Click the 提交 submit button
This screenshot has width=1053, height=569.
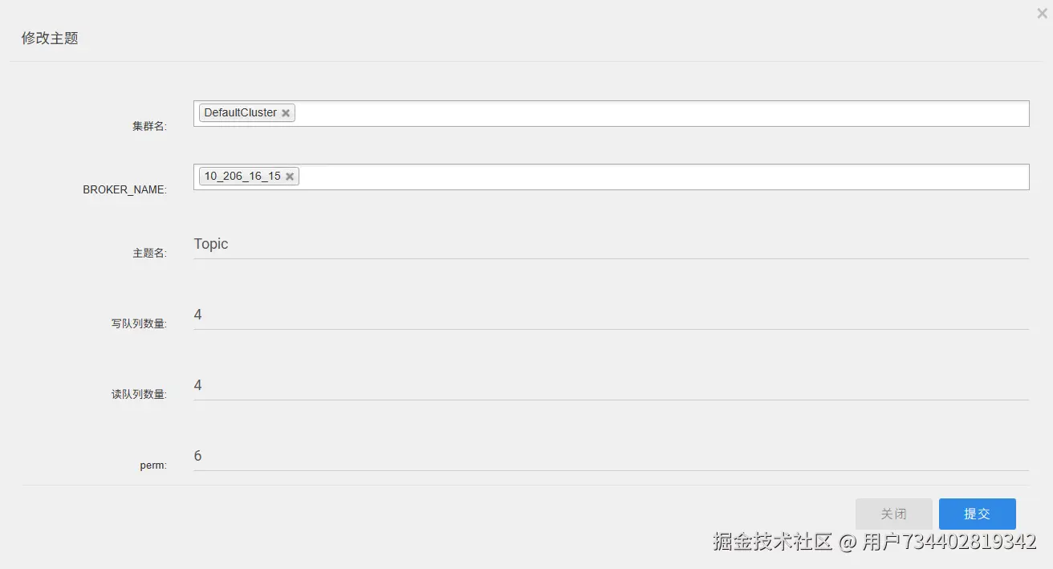[x=978, y=514]
